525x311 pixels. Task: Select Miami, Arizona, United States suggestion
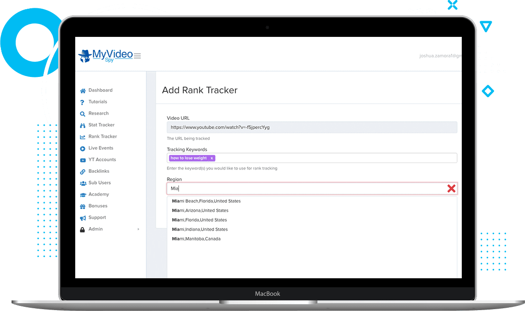(200, 211)
